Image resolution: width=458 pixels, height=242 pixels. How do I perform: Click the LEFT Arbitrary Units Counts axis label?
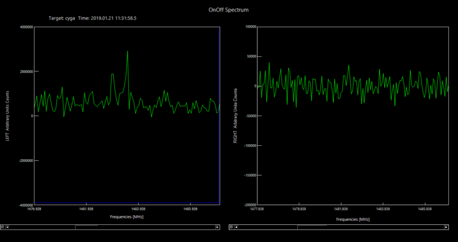click(8, 117)
